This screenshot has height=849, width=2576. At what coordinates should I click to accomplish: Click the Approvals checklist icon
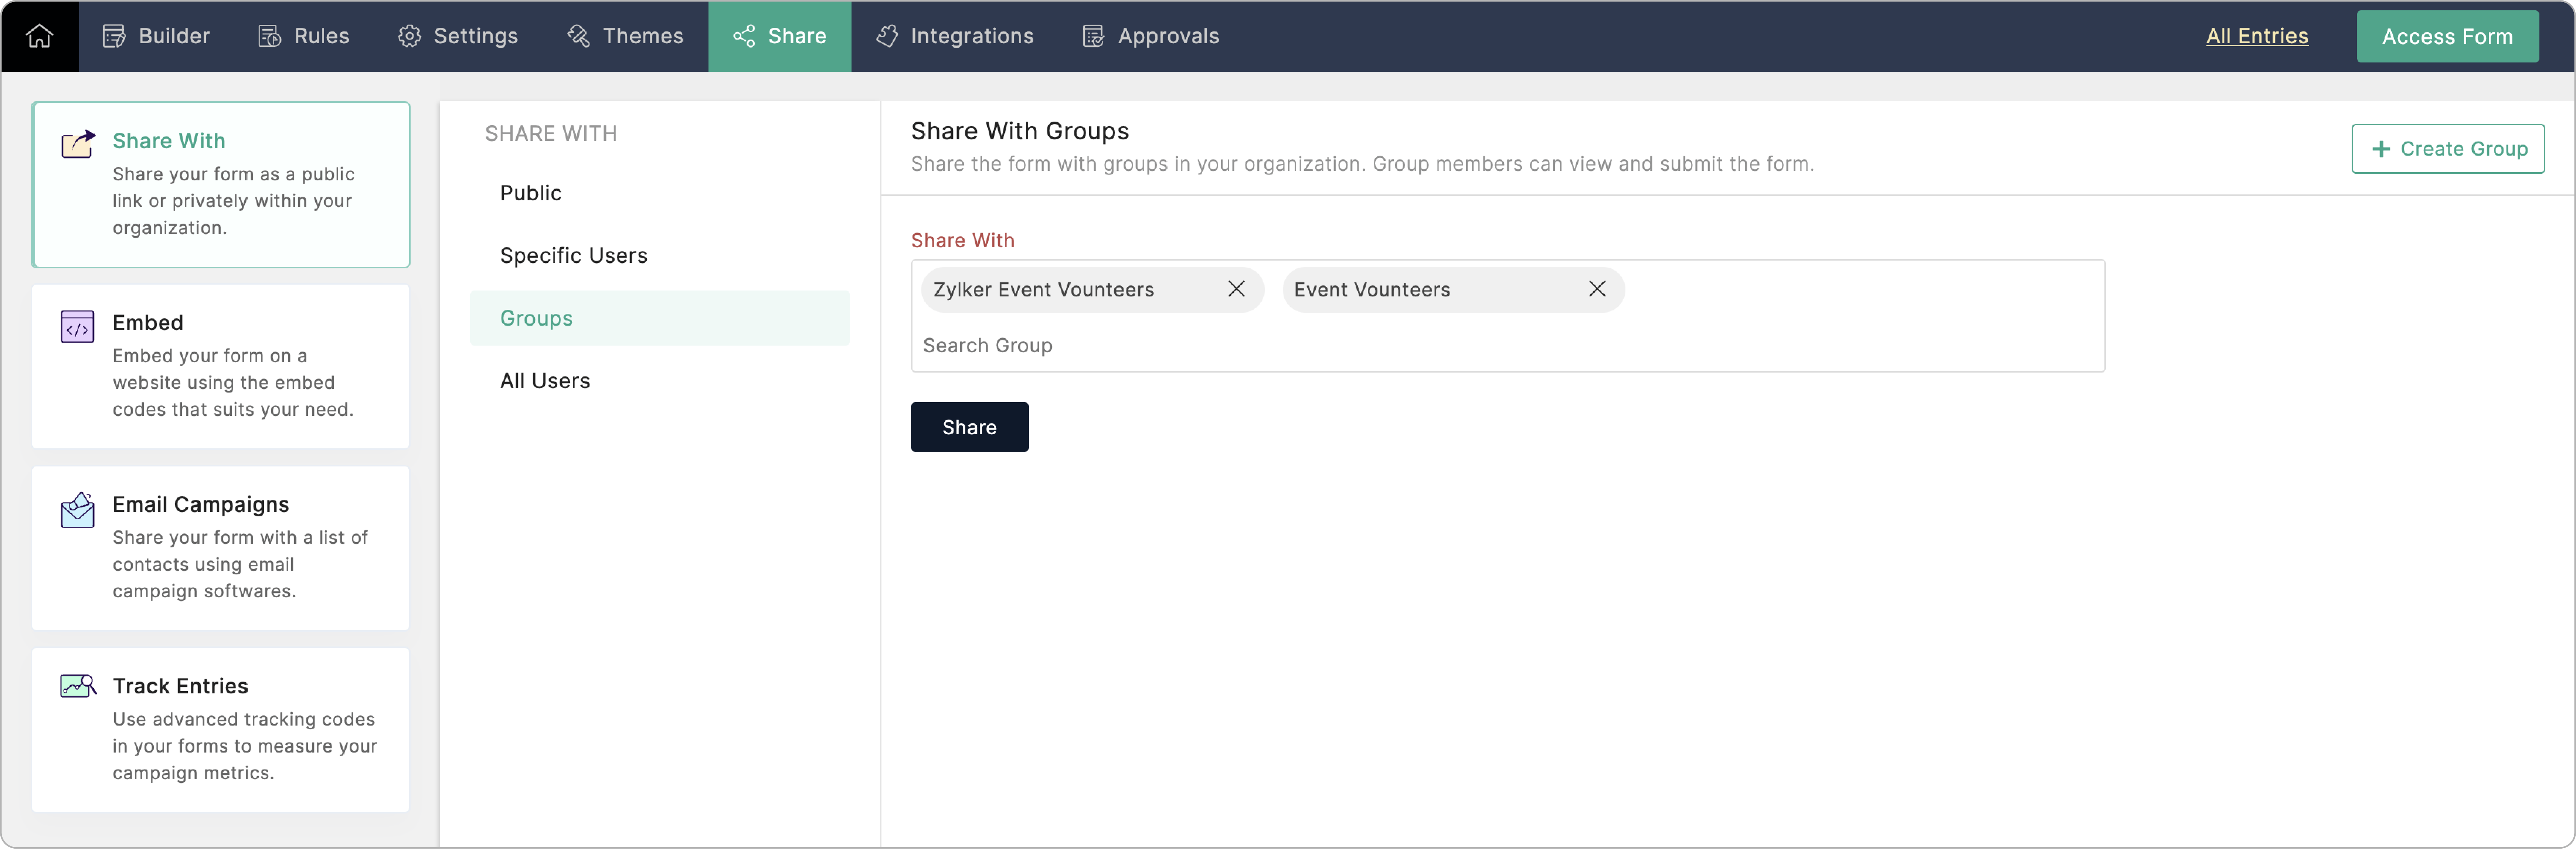1093,36
